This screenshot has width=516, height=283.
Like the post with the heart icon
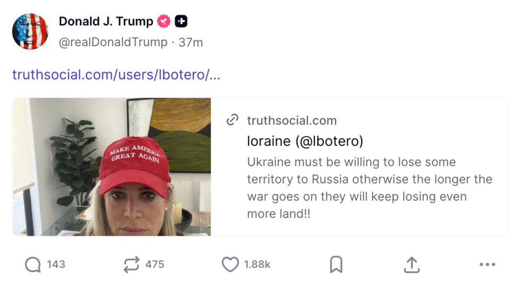pos(230,264)
